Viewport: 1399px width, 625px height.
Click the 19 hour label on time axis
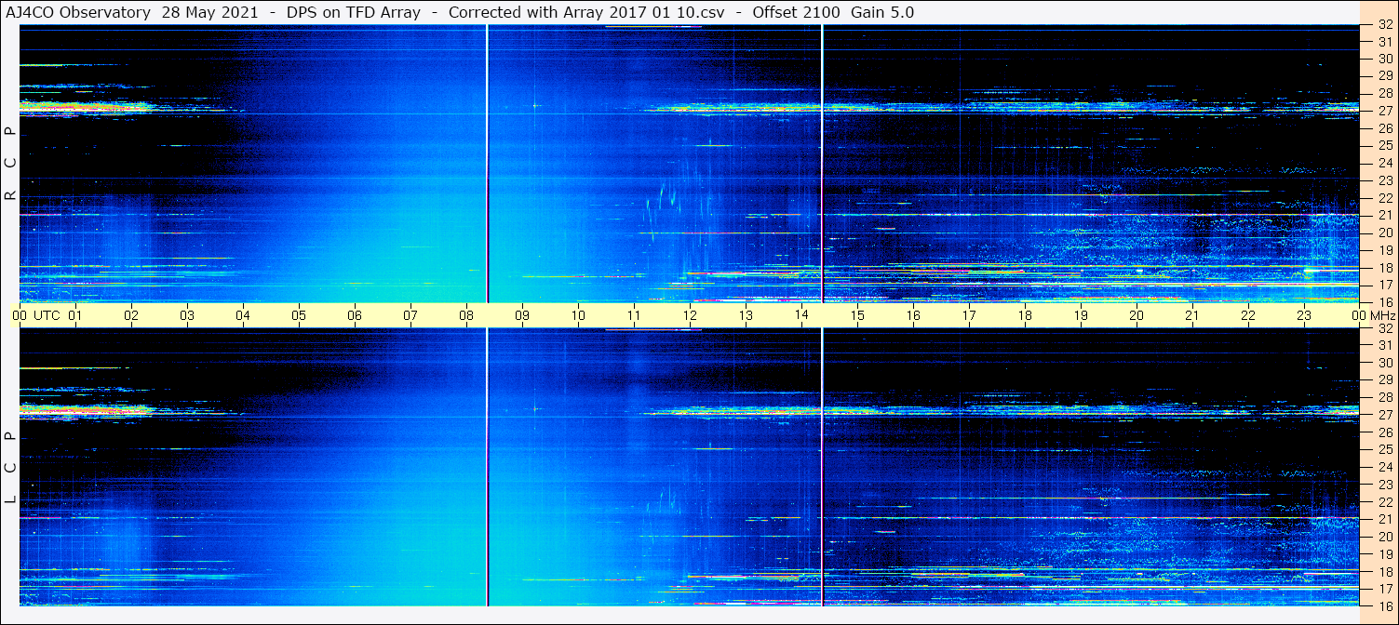click(1081, 315)
